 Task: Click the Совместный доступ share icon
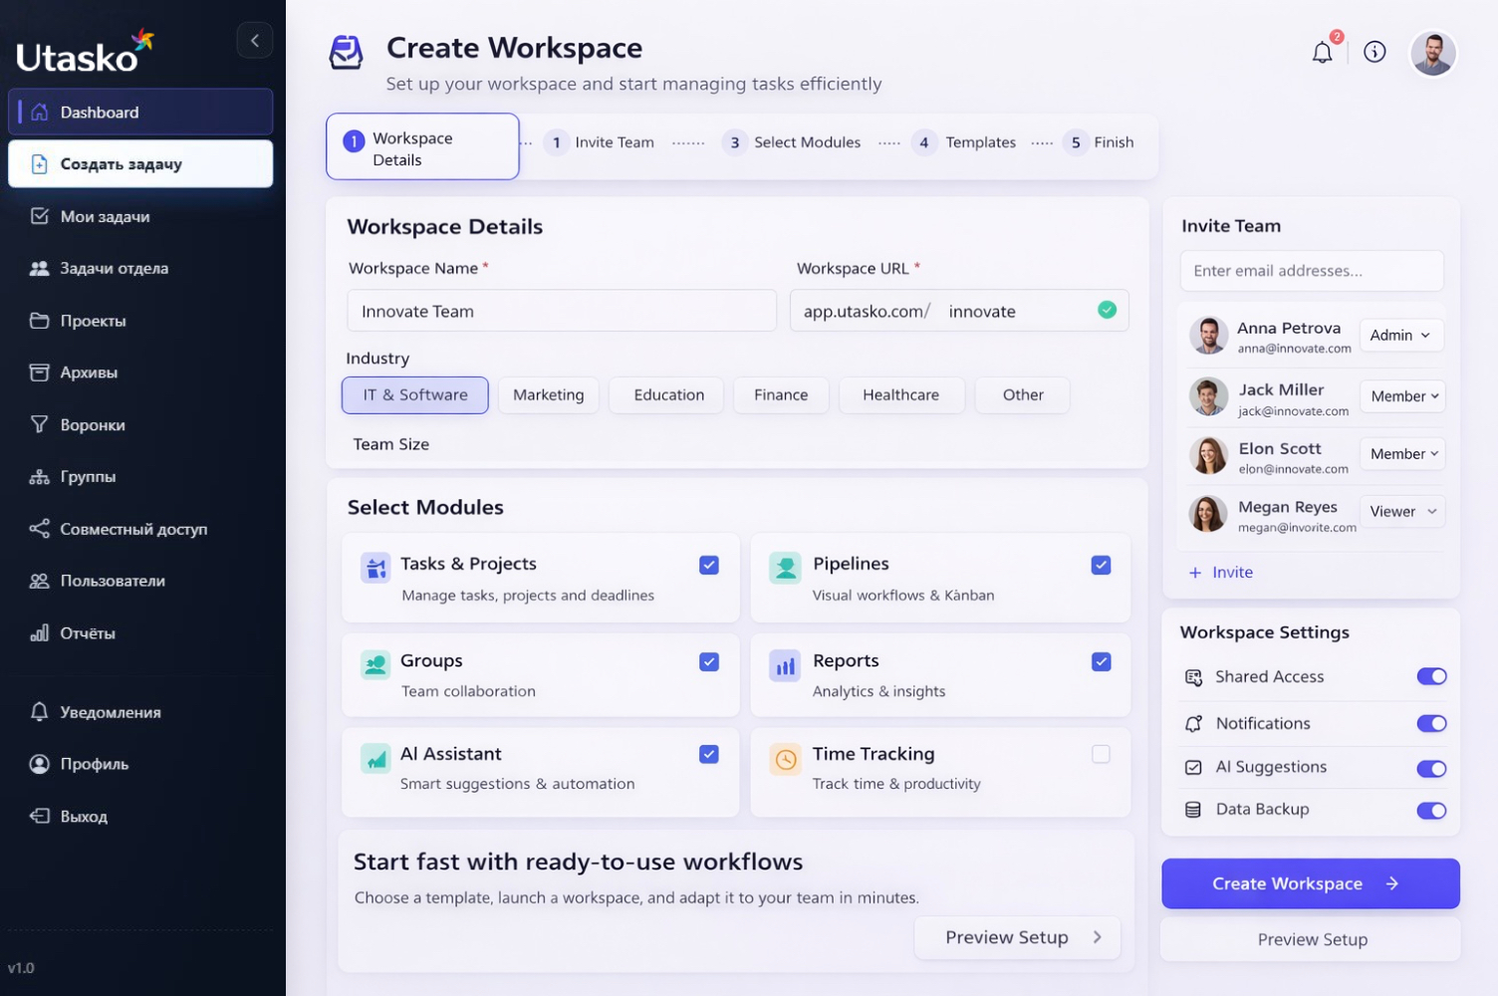(x=39, y=529)
